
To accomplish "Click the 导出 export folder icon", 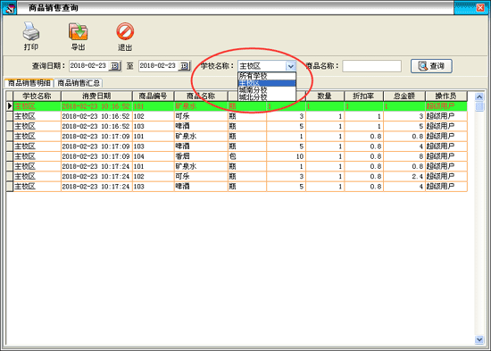I will [x=78, y=31].
